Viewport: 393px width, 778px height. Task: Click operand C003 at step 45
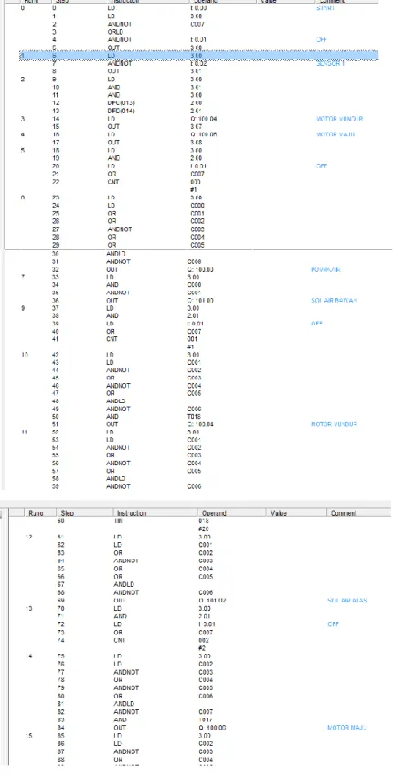pyautogui.click(x=195, y=378)
